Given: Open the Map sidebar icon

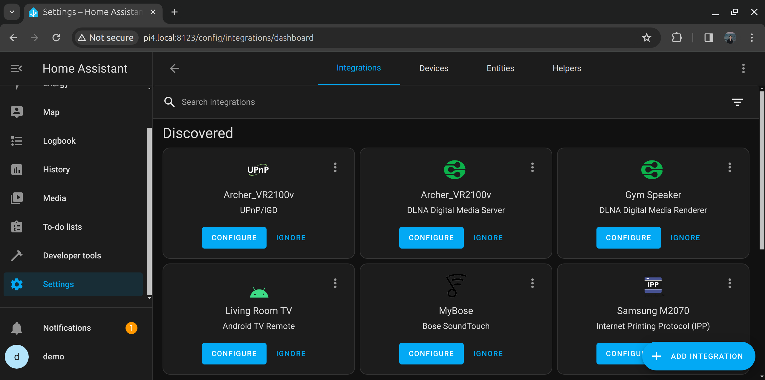Looking at the screenshot, I should coord(16,112).
